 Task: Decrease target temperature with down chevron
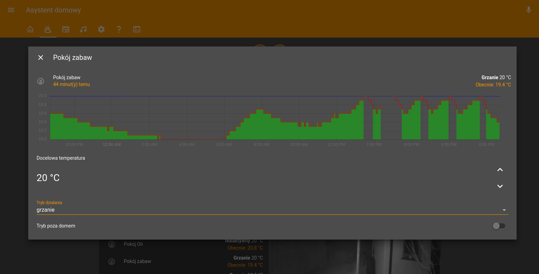tap(500, 186)
